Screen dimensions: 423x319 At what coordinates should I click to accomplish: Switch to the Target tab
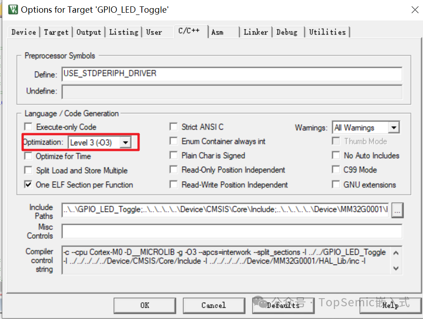click(x=56, y=32)
